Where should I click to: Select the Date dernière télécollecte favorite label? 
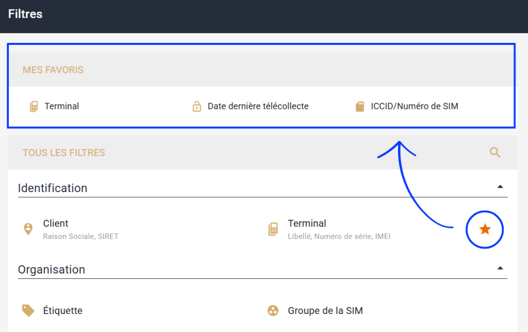tap(258, 106)
